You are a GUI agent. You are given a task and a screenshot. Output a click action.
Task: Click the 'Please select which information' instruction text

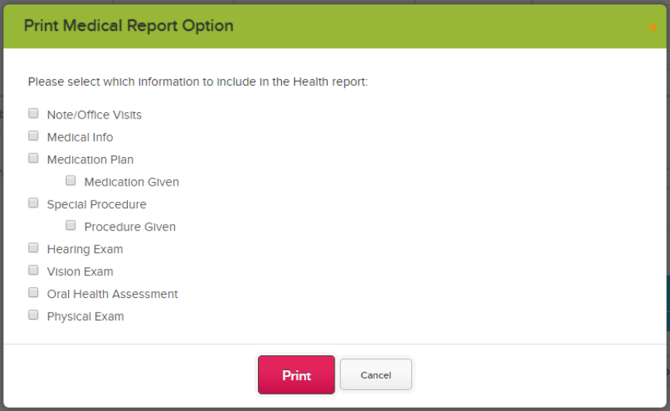[198, 81]
